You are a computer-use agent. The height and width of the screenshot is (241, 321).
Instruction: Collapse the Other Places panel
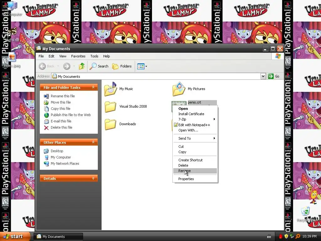93,142
